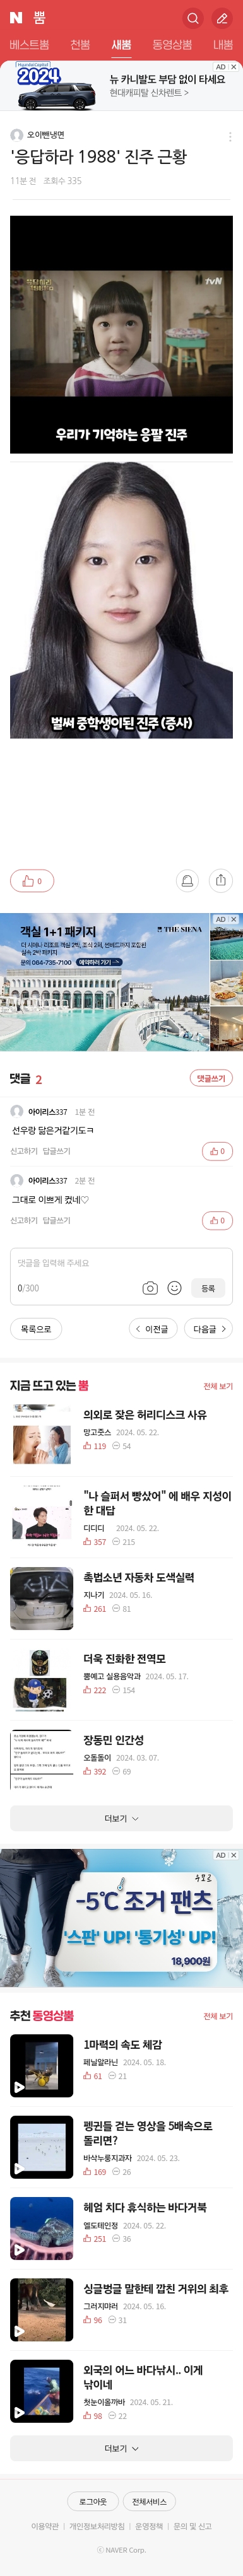The width and height of the screenshot is (243, 2576).
Task: Open the emoji smiley picker in comment box
Action: [x=174, y=1288]
